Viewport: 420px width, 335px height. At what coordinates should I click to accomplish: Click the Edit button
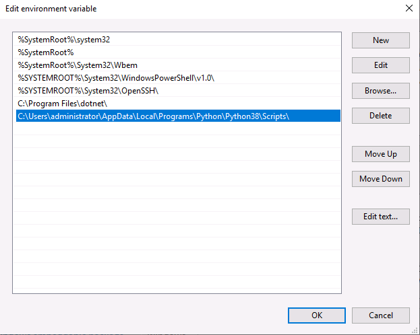[x=381, y=65]
